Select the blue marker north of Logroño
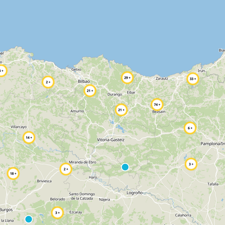 point(125,167)
